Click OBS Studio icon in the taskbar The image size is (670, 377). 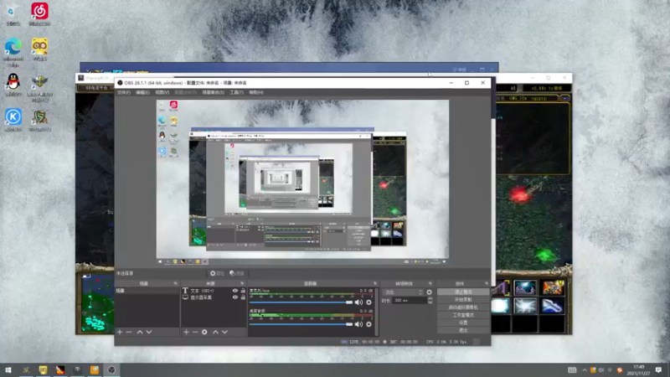tap(111, 370)
